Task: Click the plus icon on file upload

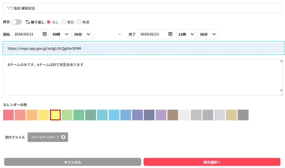Action: (x=63, y=137)
